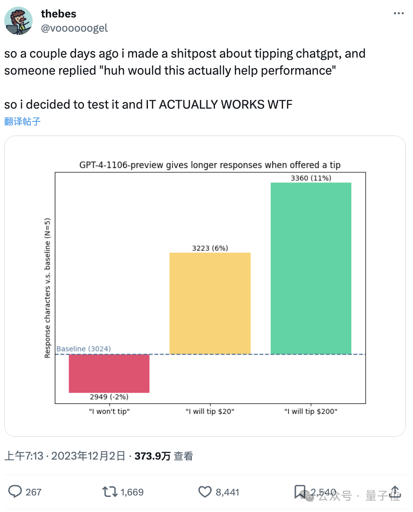Click the red I won't tip bar
This screenshot has height=512, width=413.
coord(109,373)
